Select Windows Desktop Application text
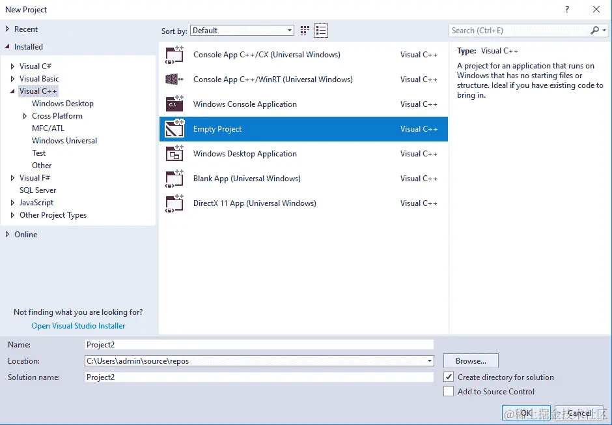Image resolution: width=612 pixels, height=425 pixels. [245, 154]
